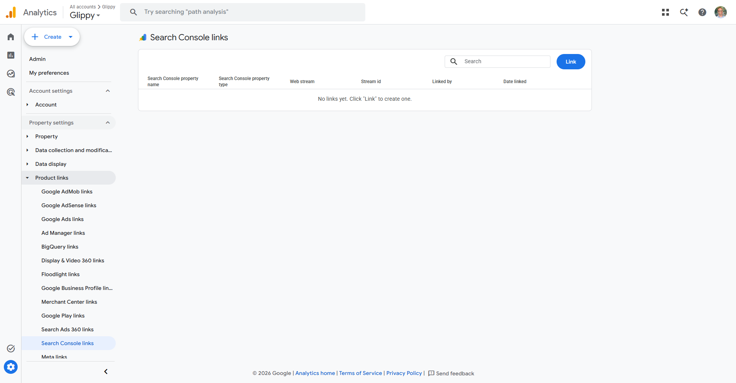Screen dimensions: 736x383
Task: Open Google Ads links
Action: coord(62,219)
